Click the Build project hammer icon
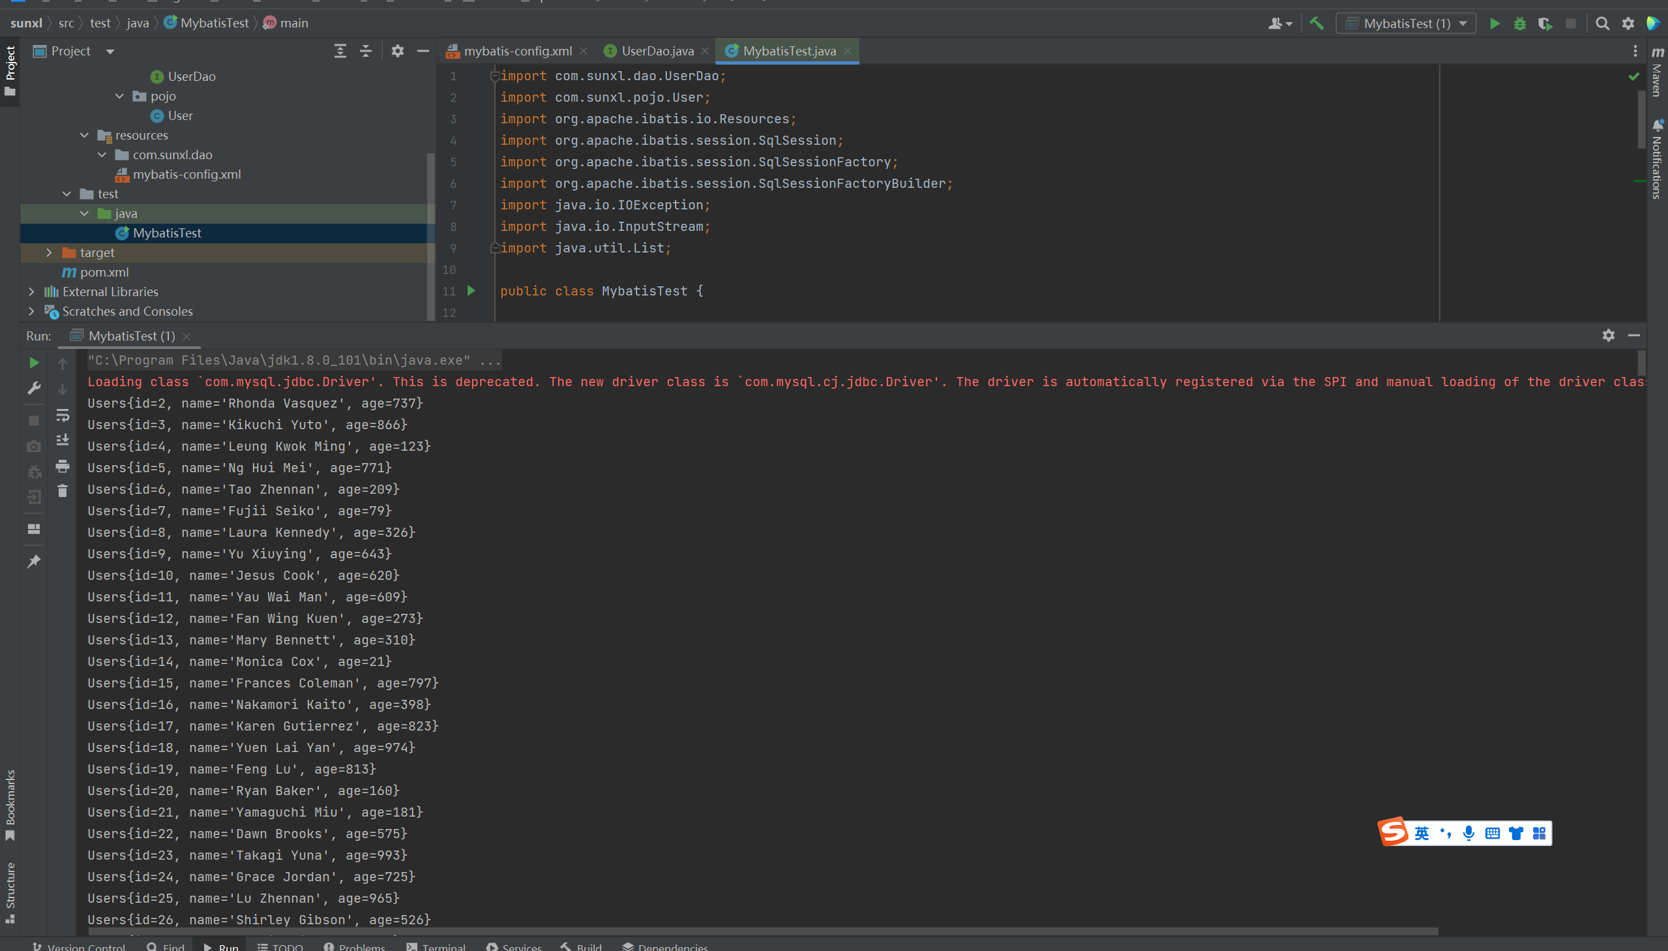This screenshot has width=1668, height=951. [x=1316, y=23]
